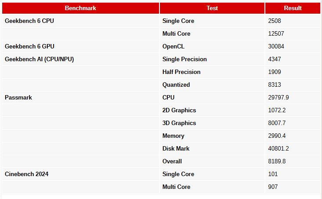Click the Memory test cell

(174, 136)
